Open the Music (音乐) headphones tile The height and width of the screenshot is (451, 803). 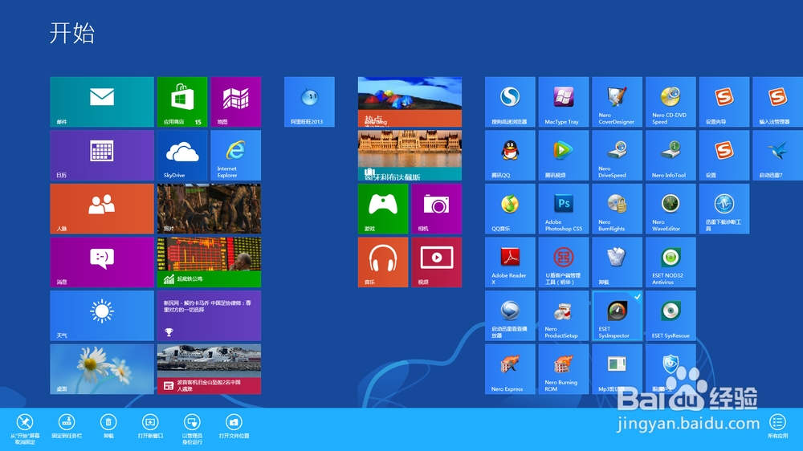tap(383, 262)
